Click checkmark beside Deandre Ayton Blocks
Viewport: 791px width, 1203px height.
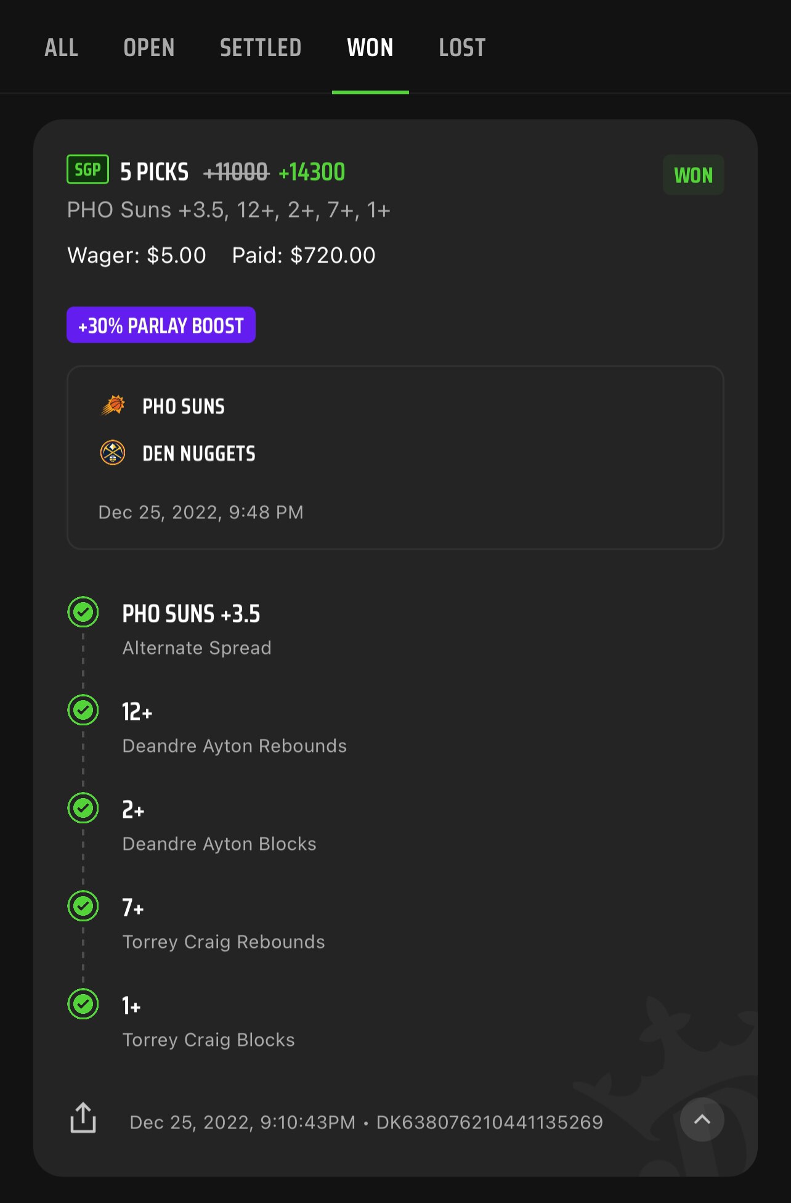[x=83, y=808]
